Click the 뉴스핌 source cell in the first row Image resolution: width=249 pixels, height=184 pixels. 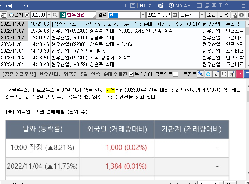235,24
